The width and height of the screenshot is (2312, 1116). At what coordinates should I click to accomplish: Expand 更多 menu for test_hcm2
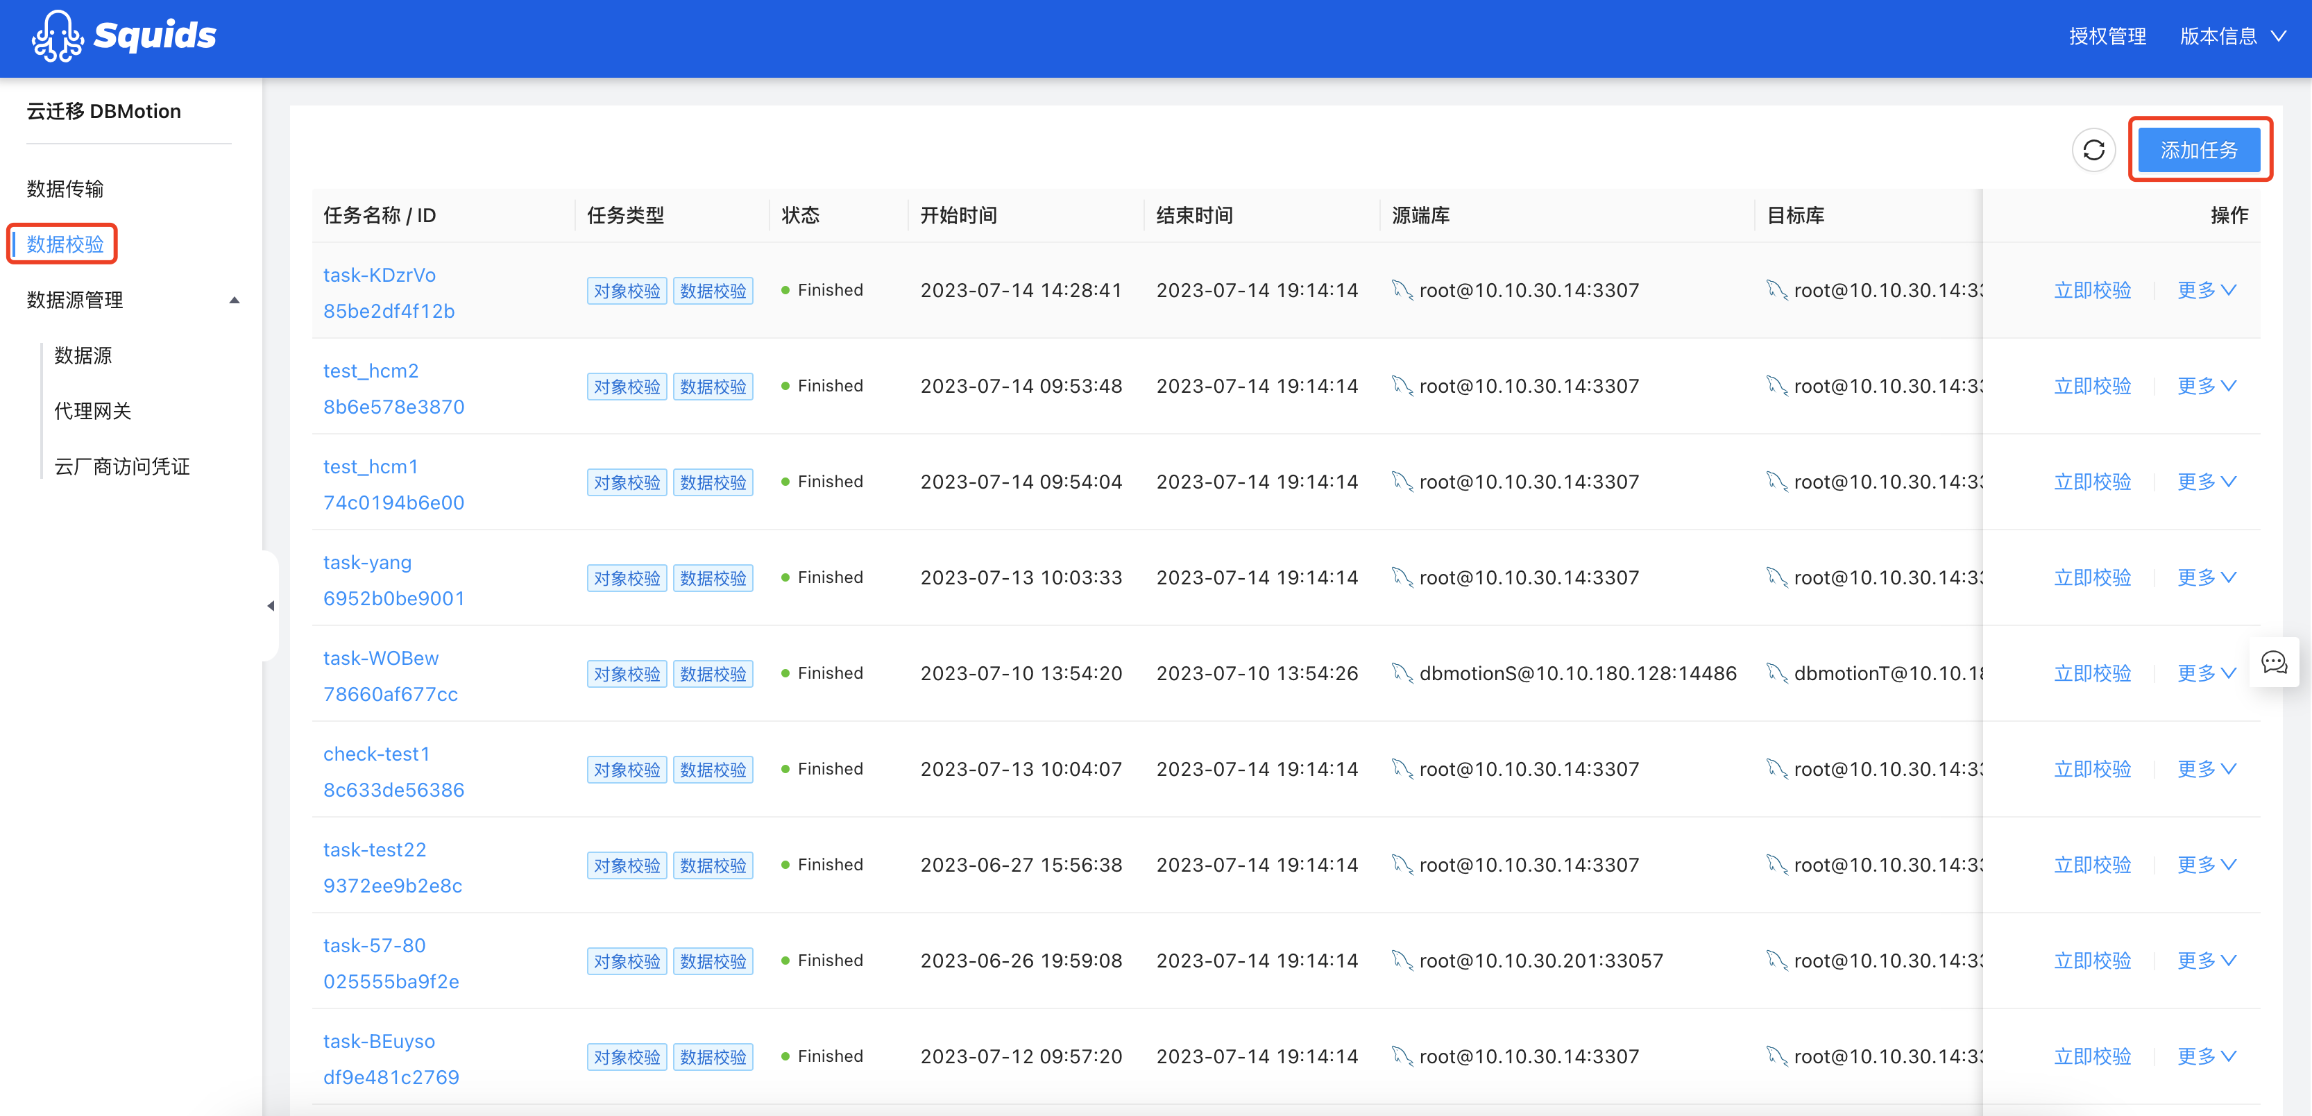click(2206, 386)
